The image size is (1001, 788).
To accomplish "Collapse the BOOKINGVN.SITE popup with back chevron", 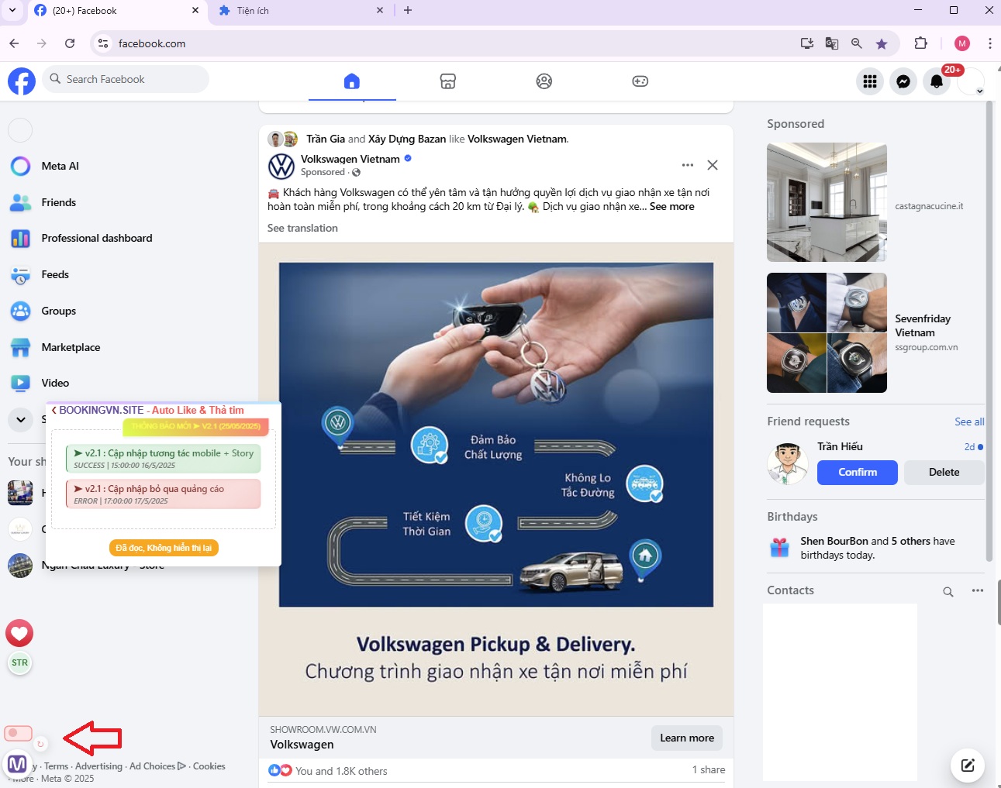I will click(54, 410).
